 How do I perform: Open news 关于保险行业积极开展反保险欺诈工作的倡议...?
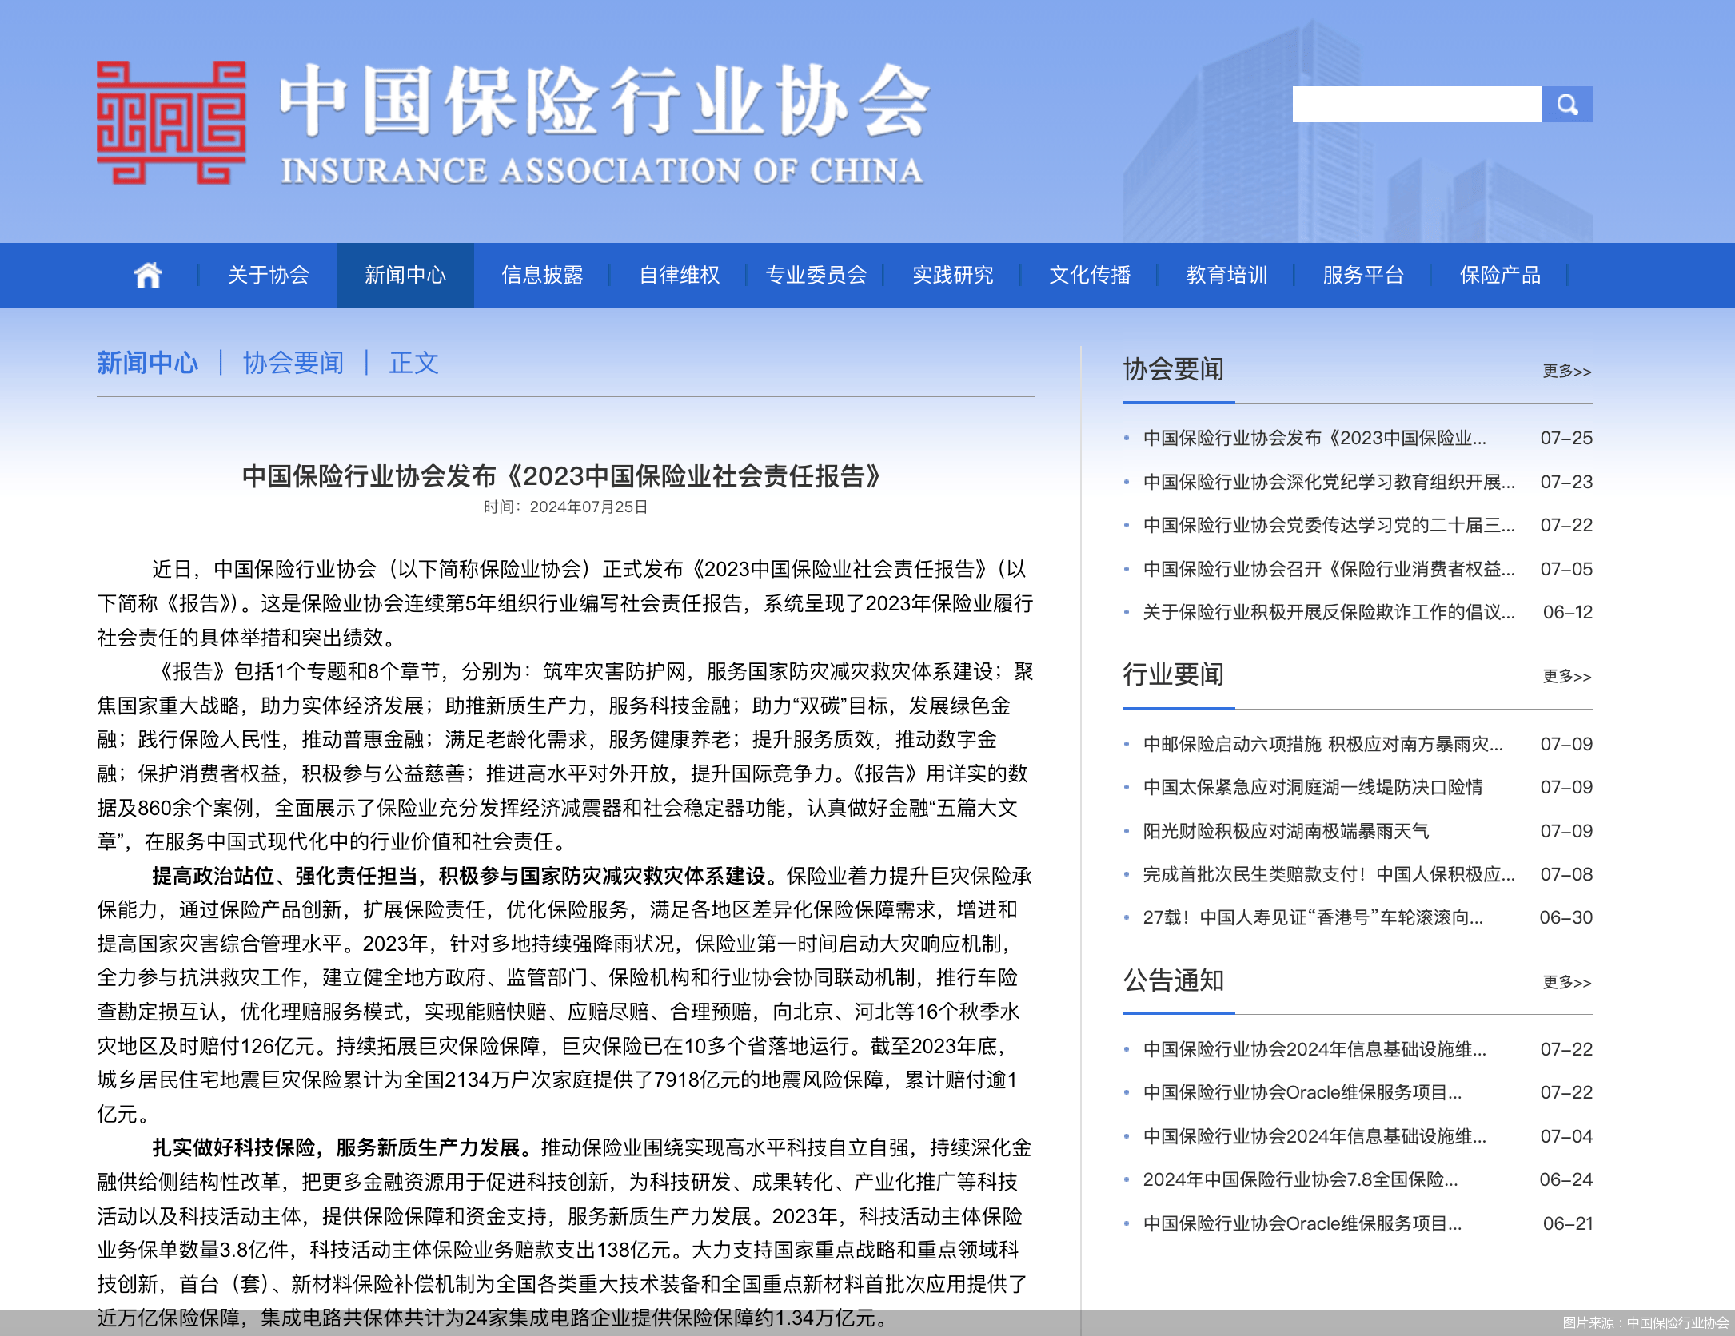click(x=1329, y=612)
